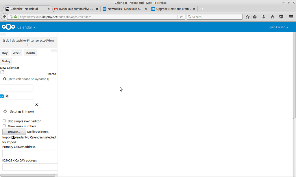296x177 pixels.
Task: Close the Upgrade Nextcloud From tab
Action: tap(194, 9)
